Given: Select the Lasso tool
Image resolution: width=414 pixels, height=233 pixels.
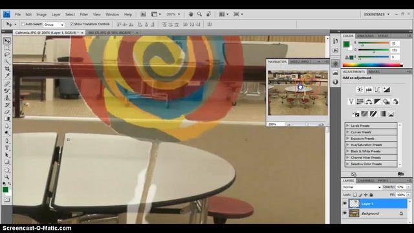Looking at the screenshot, I should point(7,54).
